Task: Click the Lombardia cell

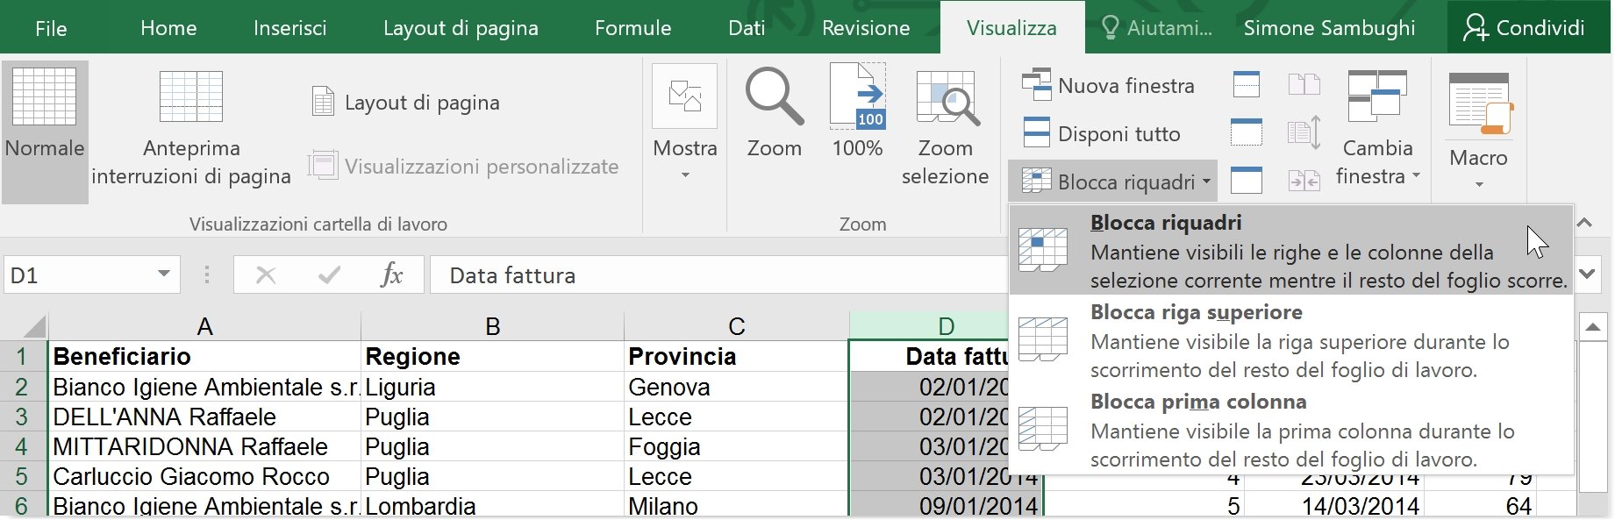Action: pyautogui.click(x=492, y=505)
